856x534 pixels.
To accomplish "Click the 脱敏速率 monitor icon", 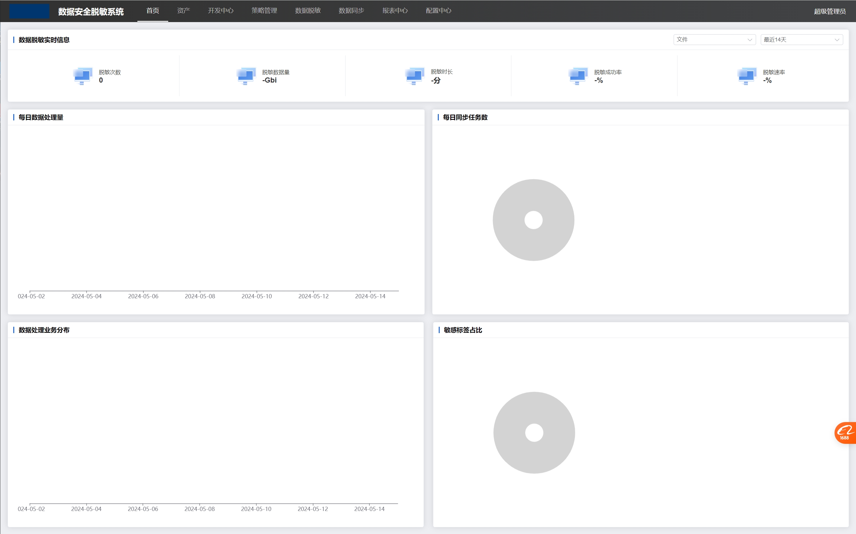I will coord(747,76).
